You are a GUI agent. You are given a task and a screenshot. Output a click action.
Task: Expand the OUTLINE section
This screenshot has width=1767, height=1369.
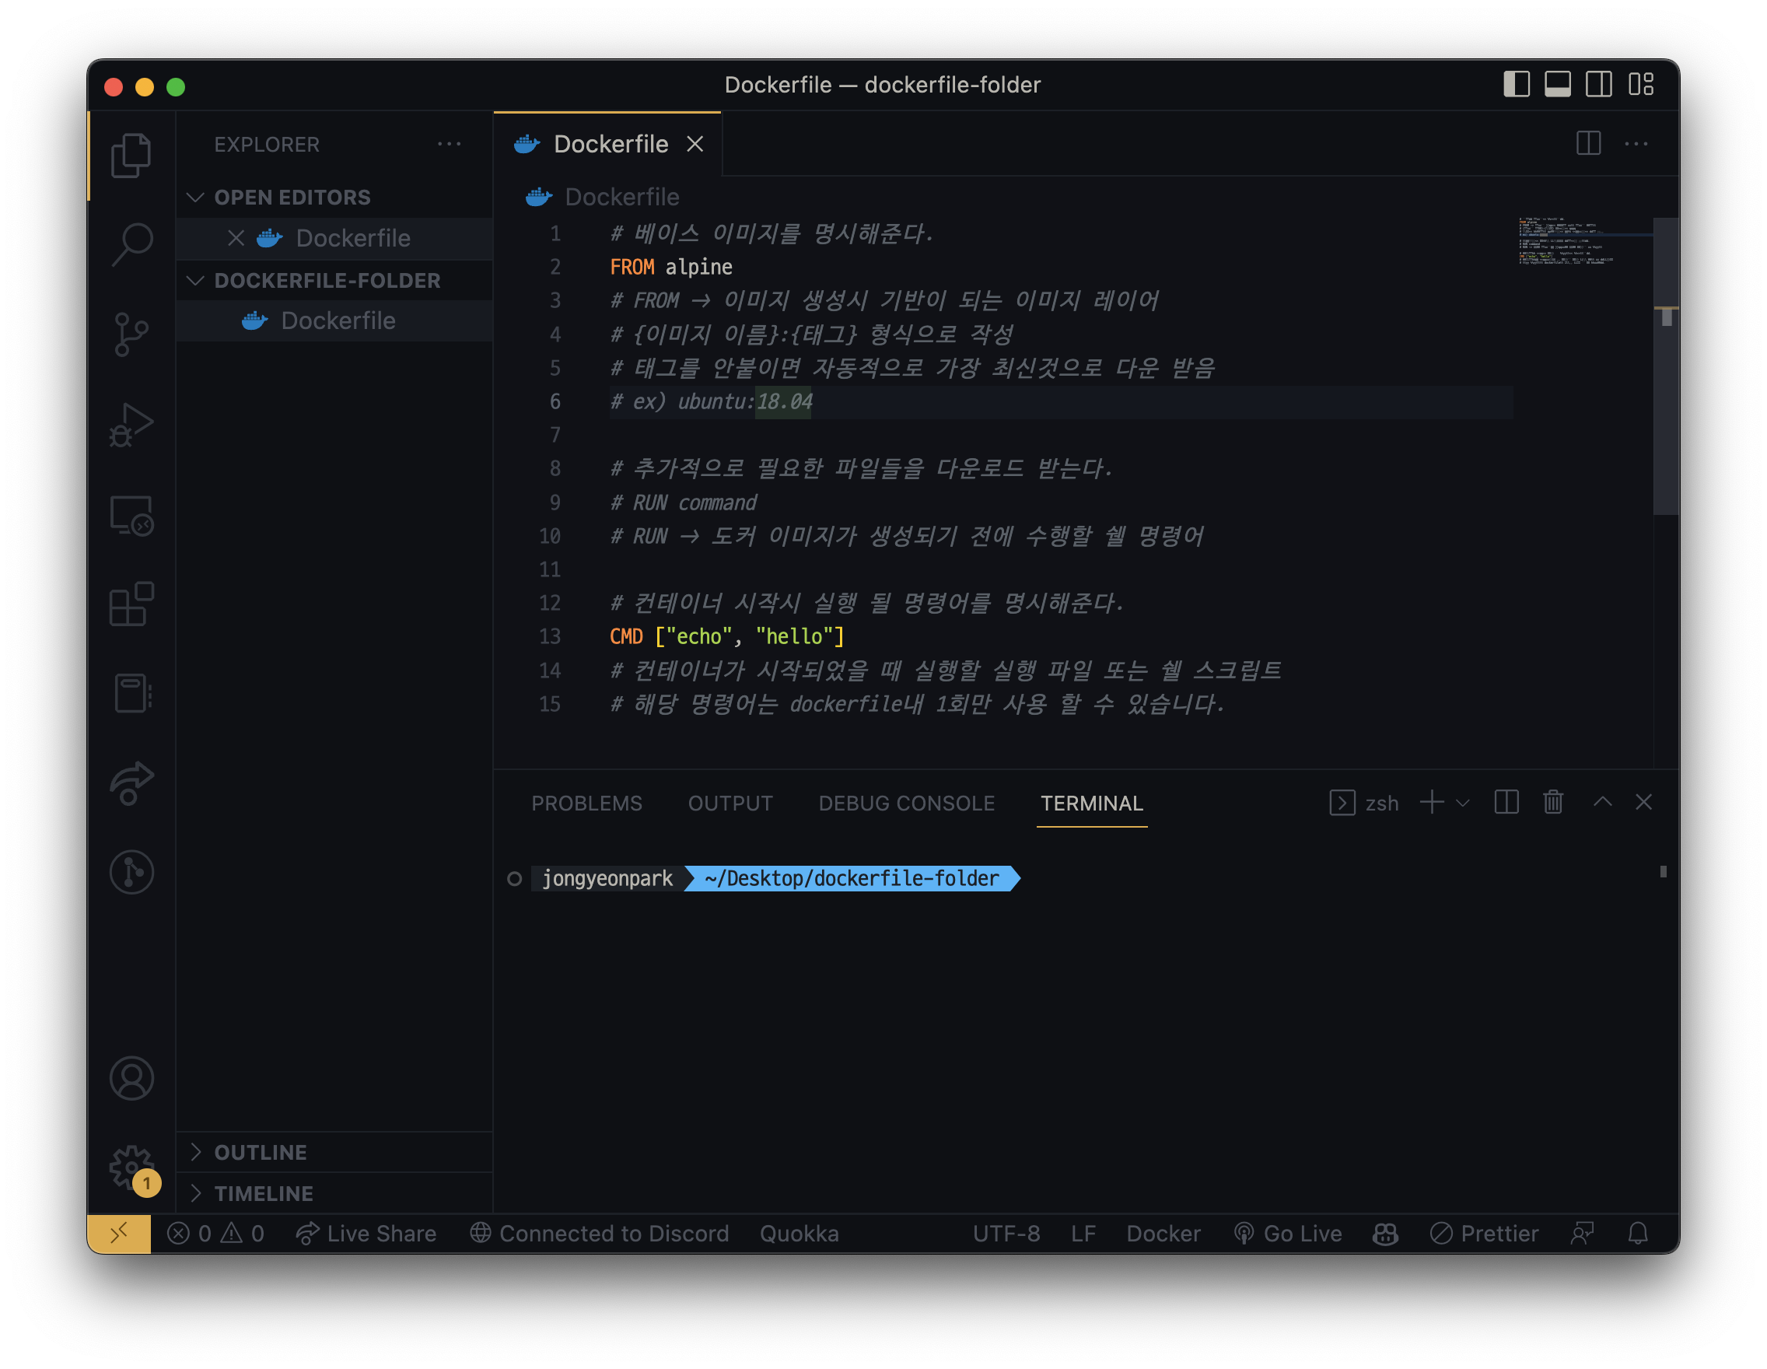260,1152
